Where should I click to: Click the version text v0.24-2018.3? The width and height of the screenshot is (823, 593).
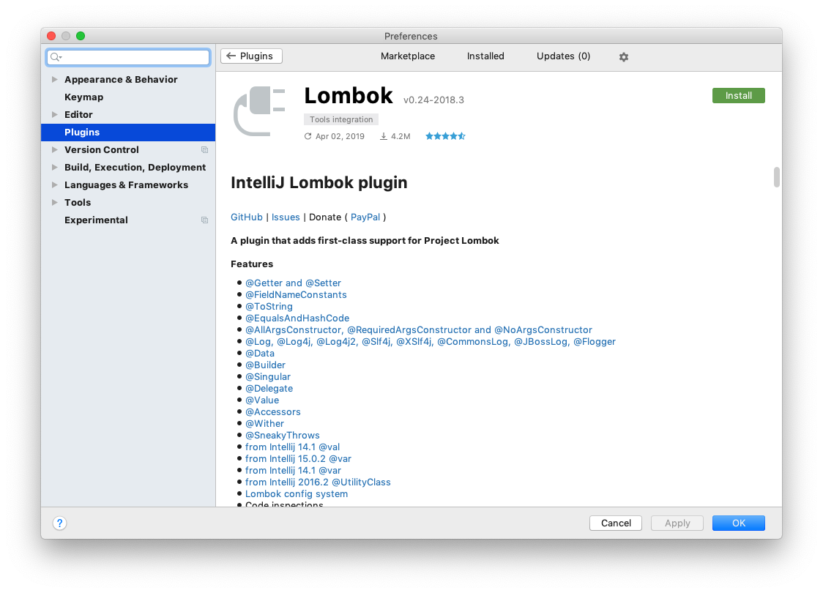click(433, 100)
